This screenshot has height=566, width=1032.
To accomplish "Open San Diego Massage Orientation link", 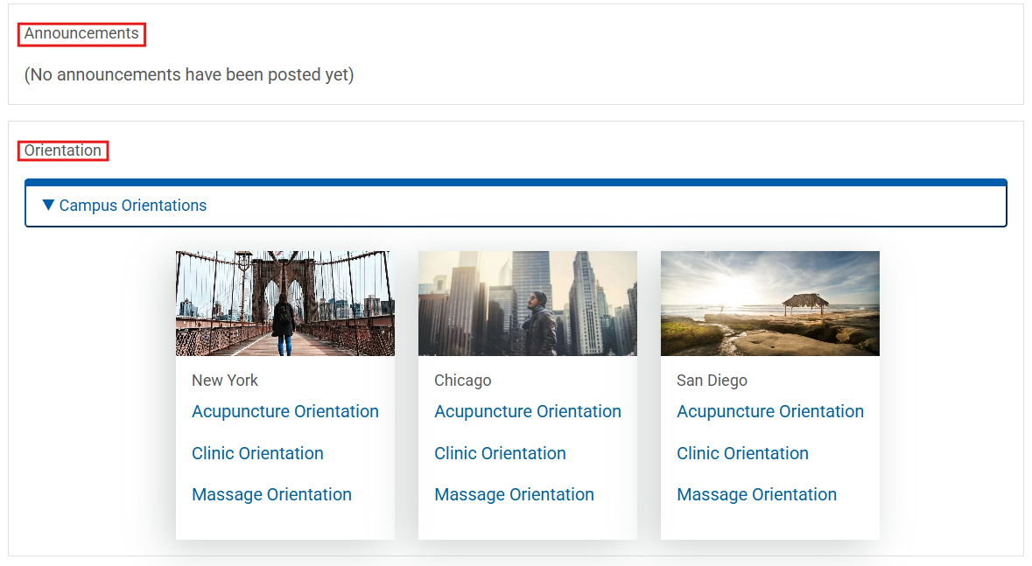I will (x=756, y=494).
